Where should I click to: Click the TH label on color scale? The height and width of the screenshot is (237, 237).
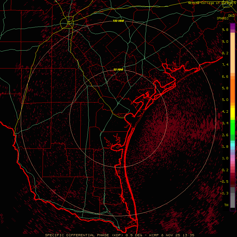tap(226, 205)
